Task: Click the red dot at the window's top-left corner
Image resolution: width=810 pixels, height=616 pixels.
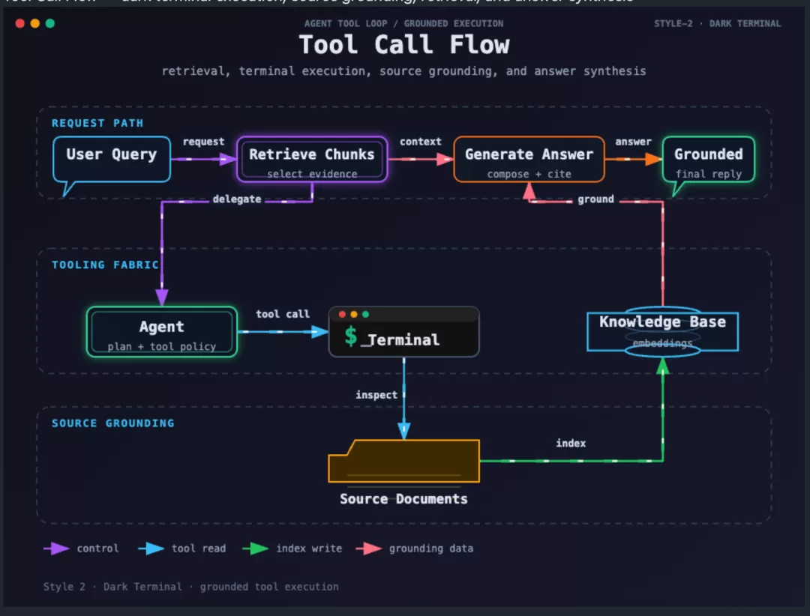Action: tap(20, 23)
